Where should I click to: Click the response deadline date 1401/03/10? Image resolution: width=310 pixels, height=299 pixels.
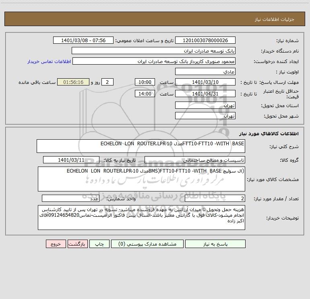205,82
